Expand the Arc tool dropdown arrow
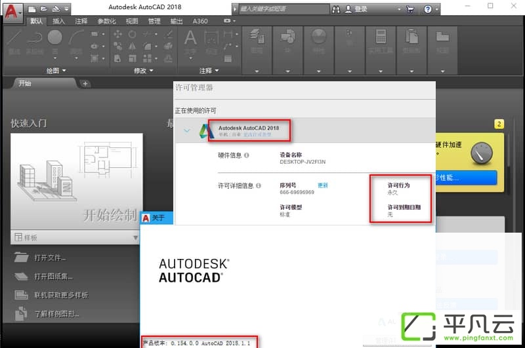Image resolution: width=525 pixels, height=348 pixels. pos(76,58)
